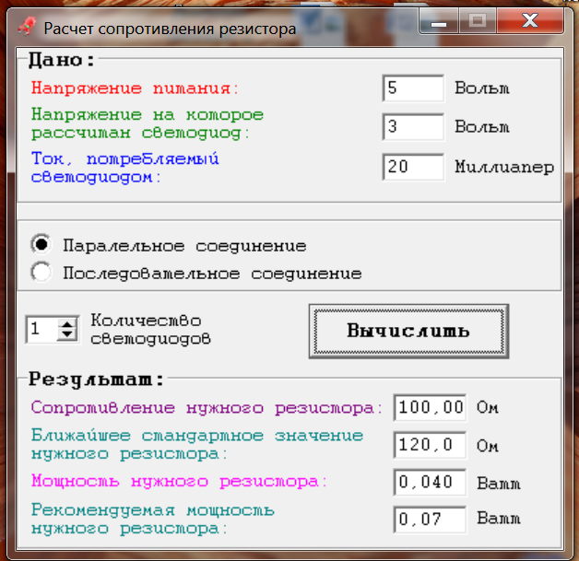Close the resistor calculator window
The width and height of the screenshot is (579, 561).
tap(528, 20)
